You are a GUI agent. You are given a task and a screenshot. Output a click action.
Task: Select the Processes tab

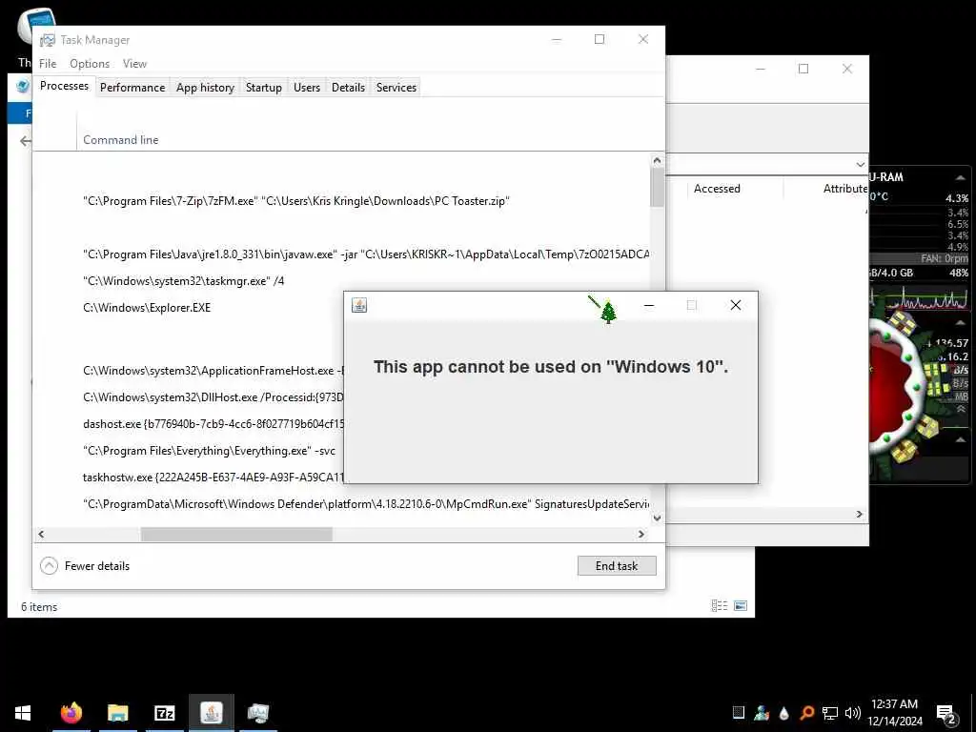tap(64, 86)
